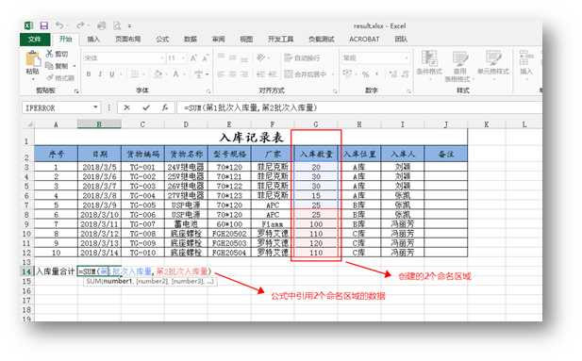Open the Name Box dropdown arrow
This screenshot has width=582, height=361.
click(x=95, y=107)
